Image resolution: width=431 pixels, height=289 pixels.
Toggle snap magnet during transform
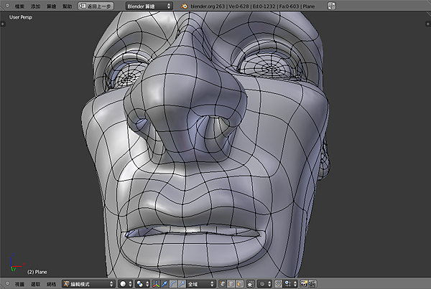[x=278, y=284]
